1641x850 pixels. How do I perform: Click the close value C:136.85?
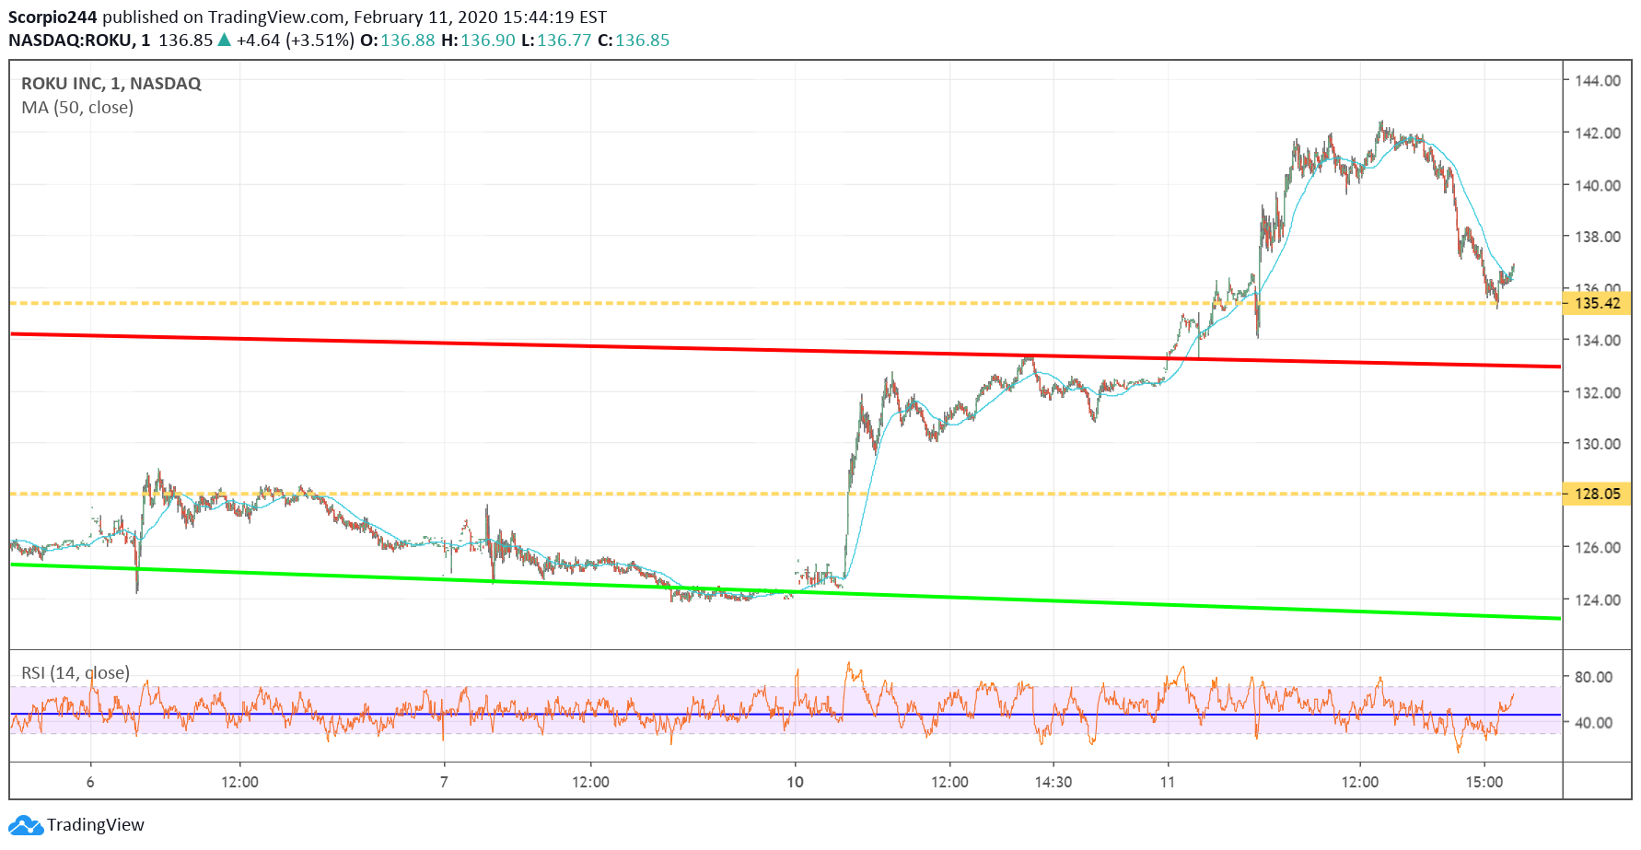tap(634, 41)
